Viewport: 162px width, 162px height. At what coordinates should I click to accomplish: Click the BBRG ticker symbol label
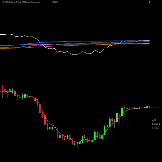(x=55, y=2)
